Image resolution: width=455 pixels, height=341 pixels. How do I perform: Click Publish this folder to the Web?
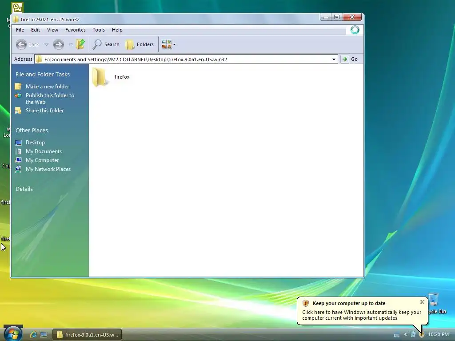[50, 99]
